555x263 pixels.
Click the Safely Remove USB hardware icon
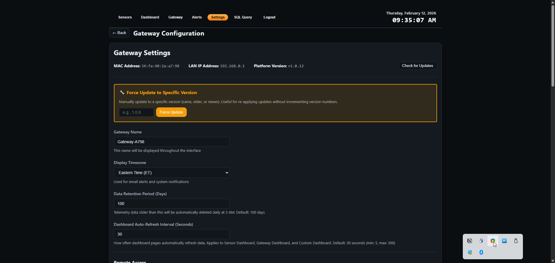(x=516, y=241)
